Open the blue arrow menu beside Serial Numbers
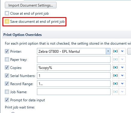 pyautogui.click(x=122, y=76)
